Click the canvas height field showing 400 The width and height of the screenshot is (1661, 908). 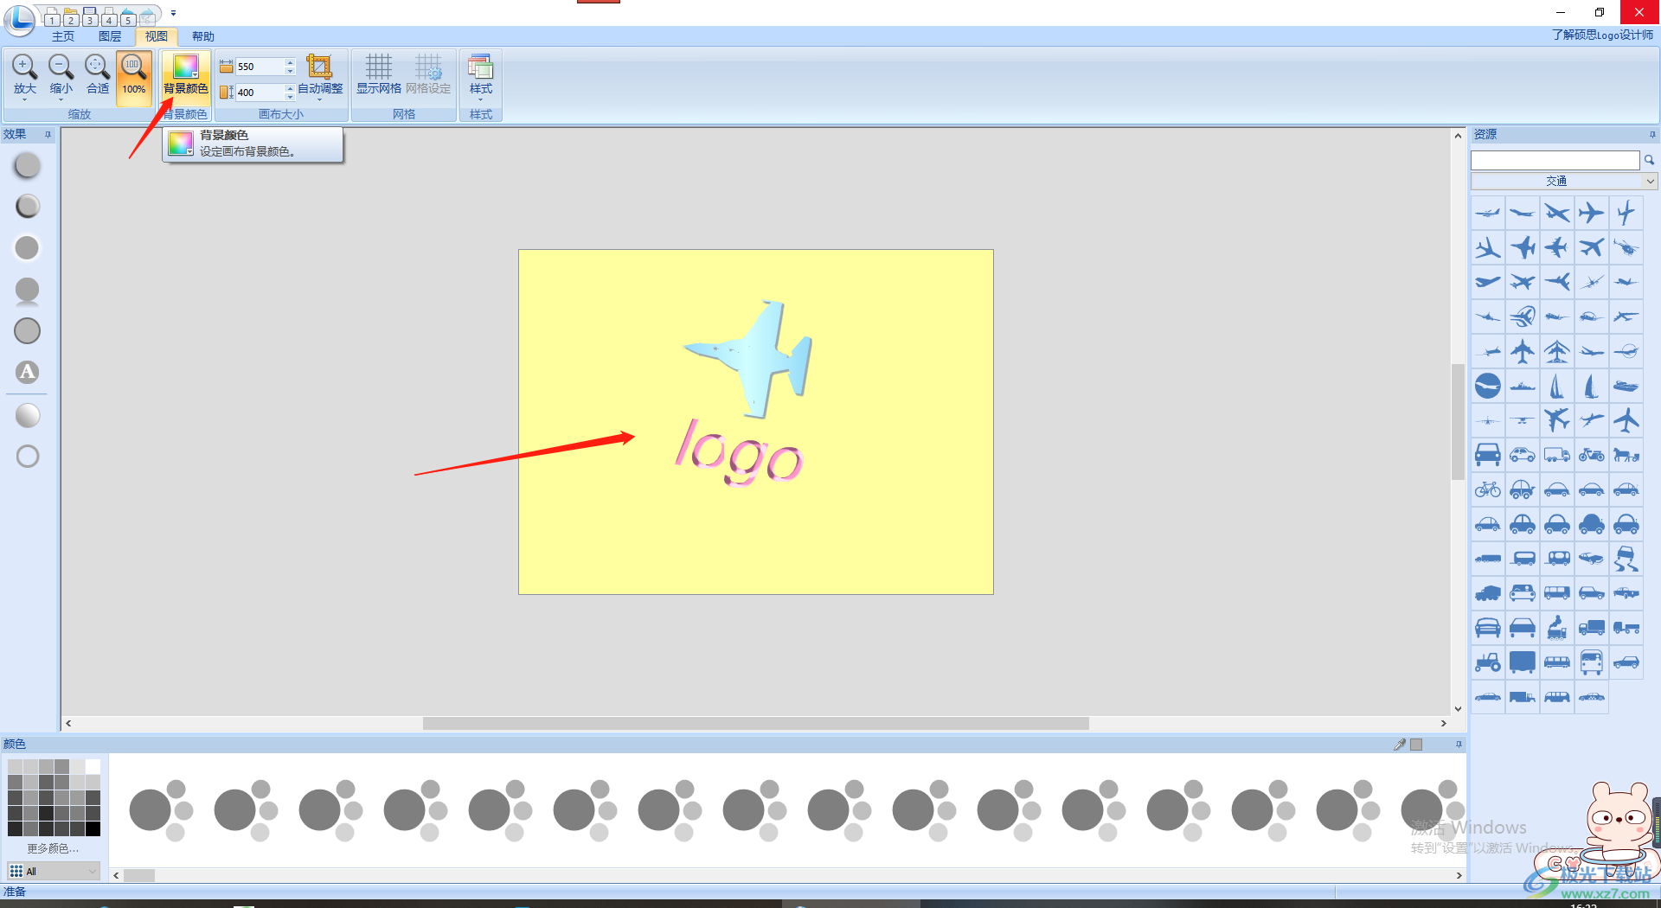(x=259, y=93)
